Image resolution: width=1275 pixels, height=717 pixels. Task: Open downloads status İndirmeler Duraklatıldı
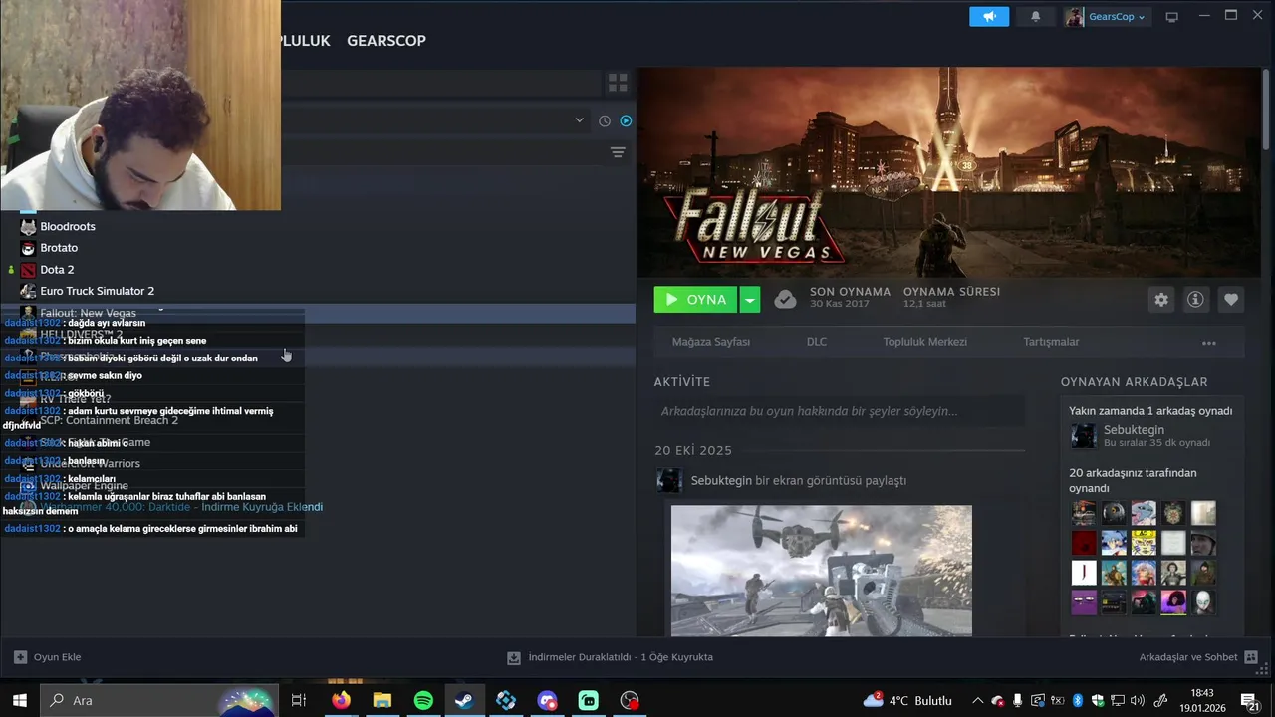pyautogui.click(x=621, y=657)
